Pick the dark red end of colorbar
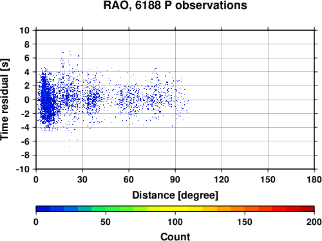The image size is (322, 241). 307,209
